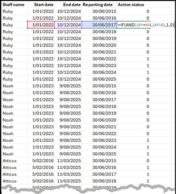
Task: Click active status for Noah 30/06/2023
Action: pyautogui.click(x=133, y=140)
